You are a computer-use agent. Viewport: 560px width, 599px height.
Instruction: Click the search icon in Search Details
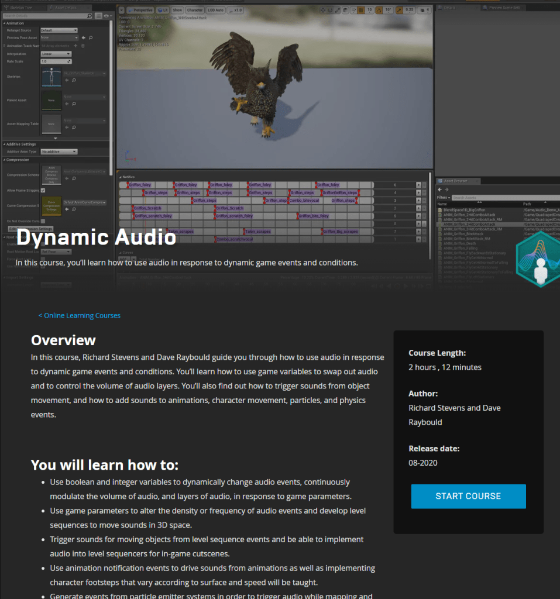tap(89, 16)
